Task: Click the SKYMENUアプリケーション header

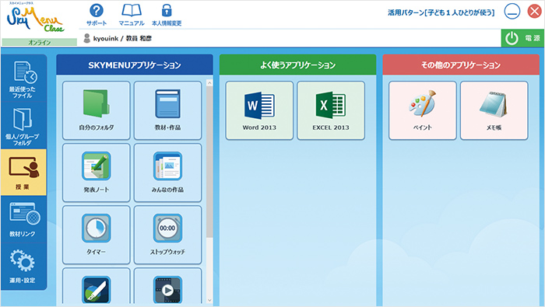Action: [135, 65]
